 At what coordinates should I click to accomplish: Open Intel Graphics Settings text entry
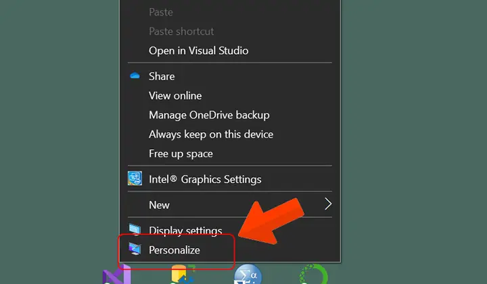pyautogui.click(x=205, y=179)
